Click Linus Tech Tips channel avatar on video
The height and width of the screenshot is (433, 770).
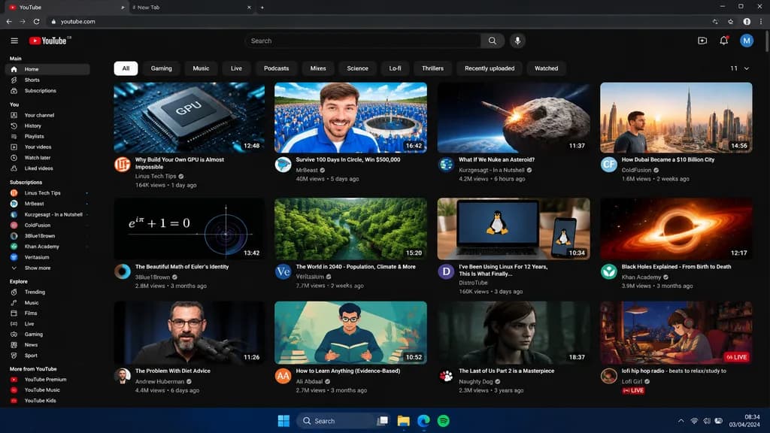click(x=123, y=165)
